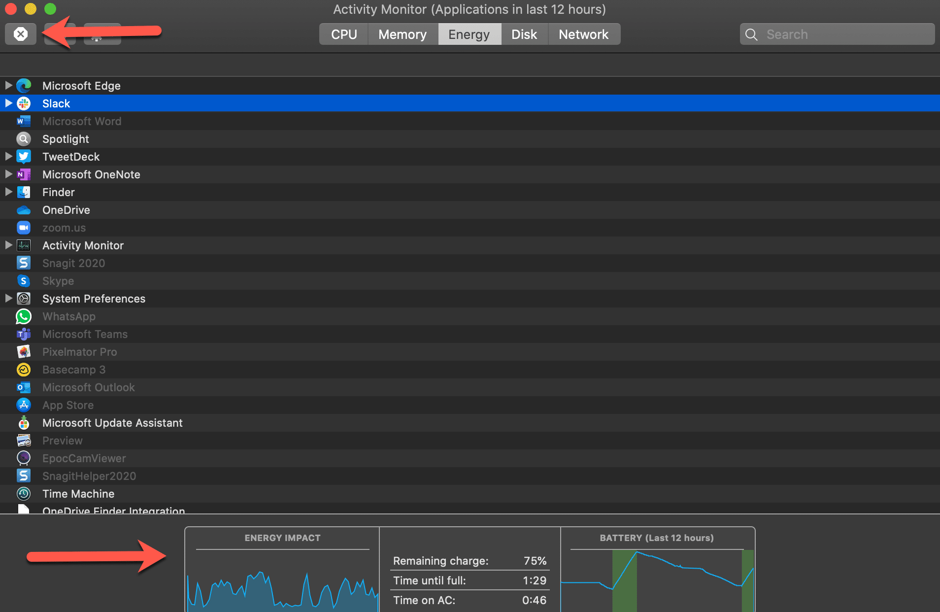The image size is (940, 612).
Task: Expand the Microsoft Edge process group
Action: pyautogui.click(x=8, y=85)
